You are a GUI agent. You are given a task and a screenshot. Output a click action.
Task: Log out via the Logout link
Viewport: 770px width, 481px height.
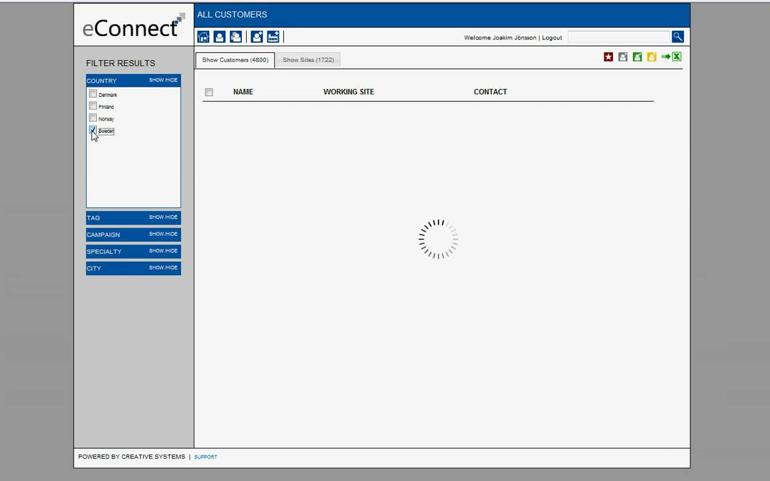pos(552,38)
